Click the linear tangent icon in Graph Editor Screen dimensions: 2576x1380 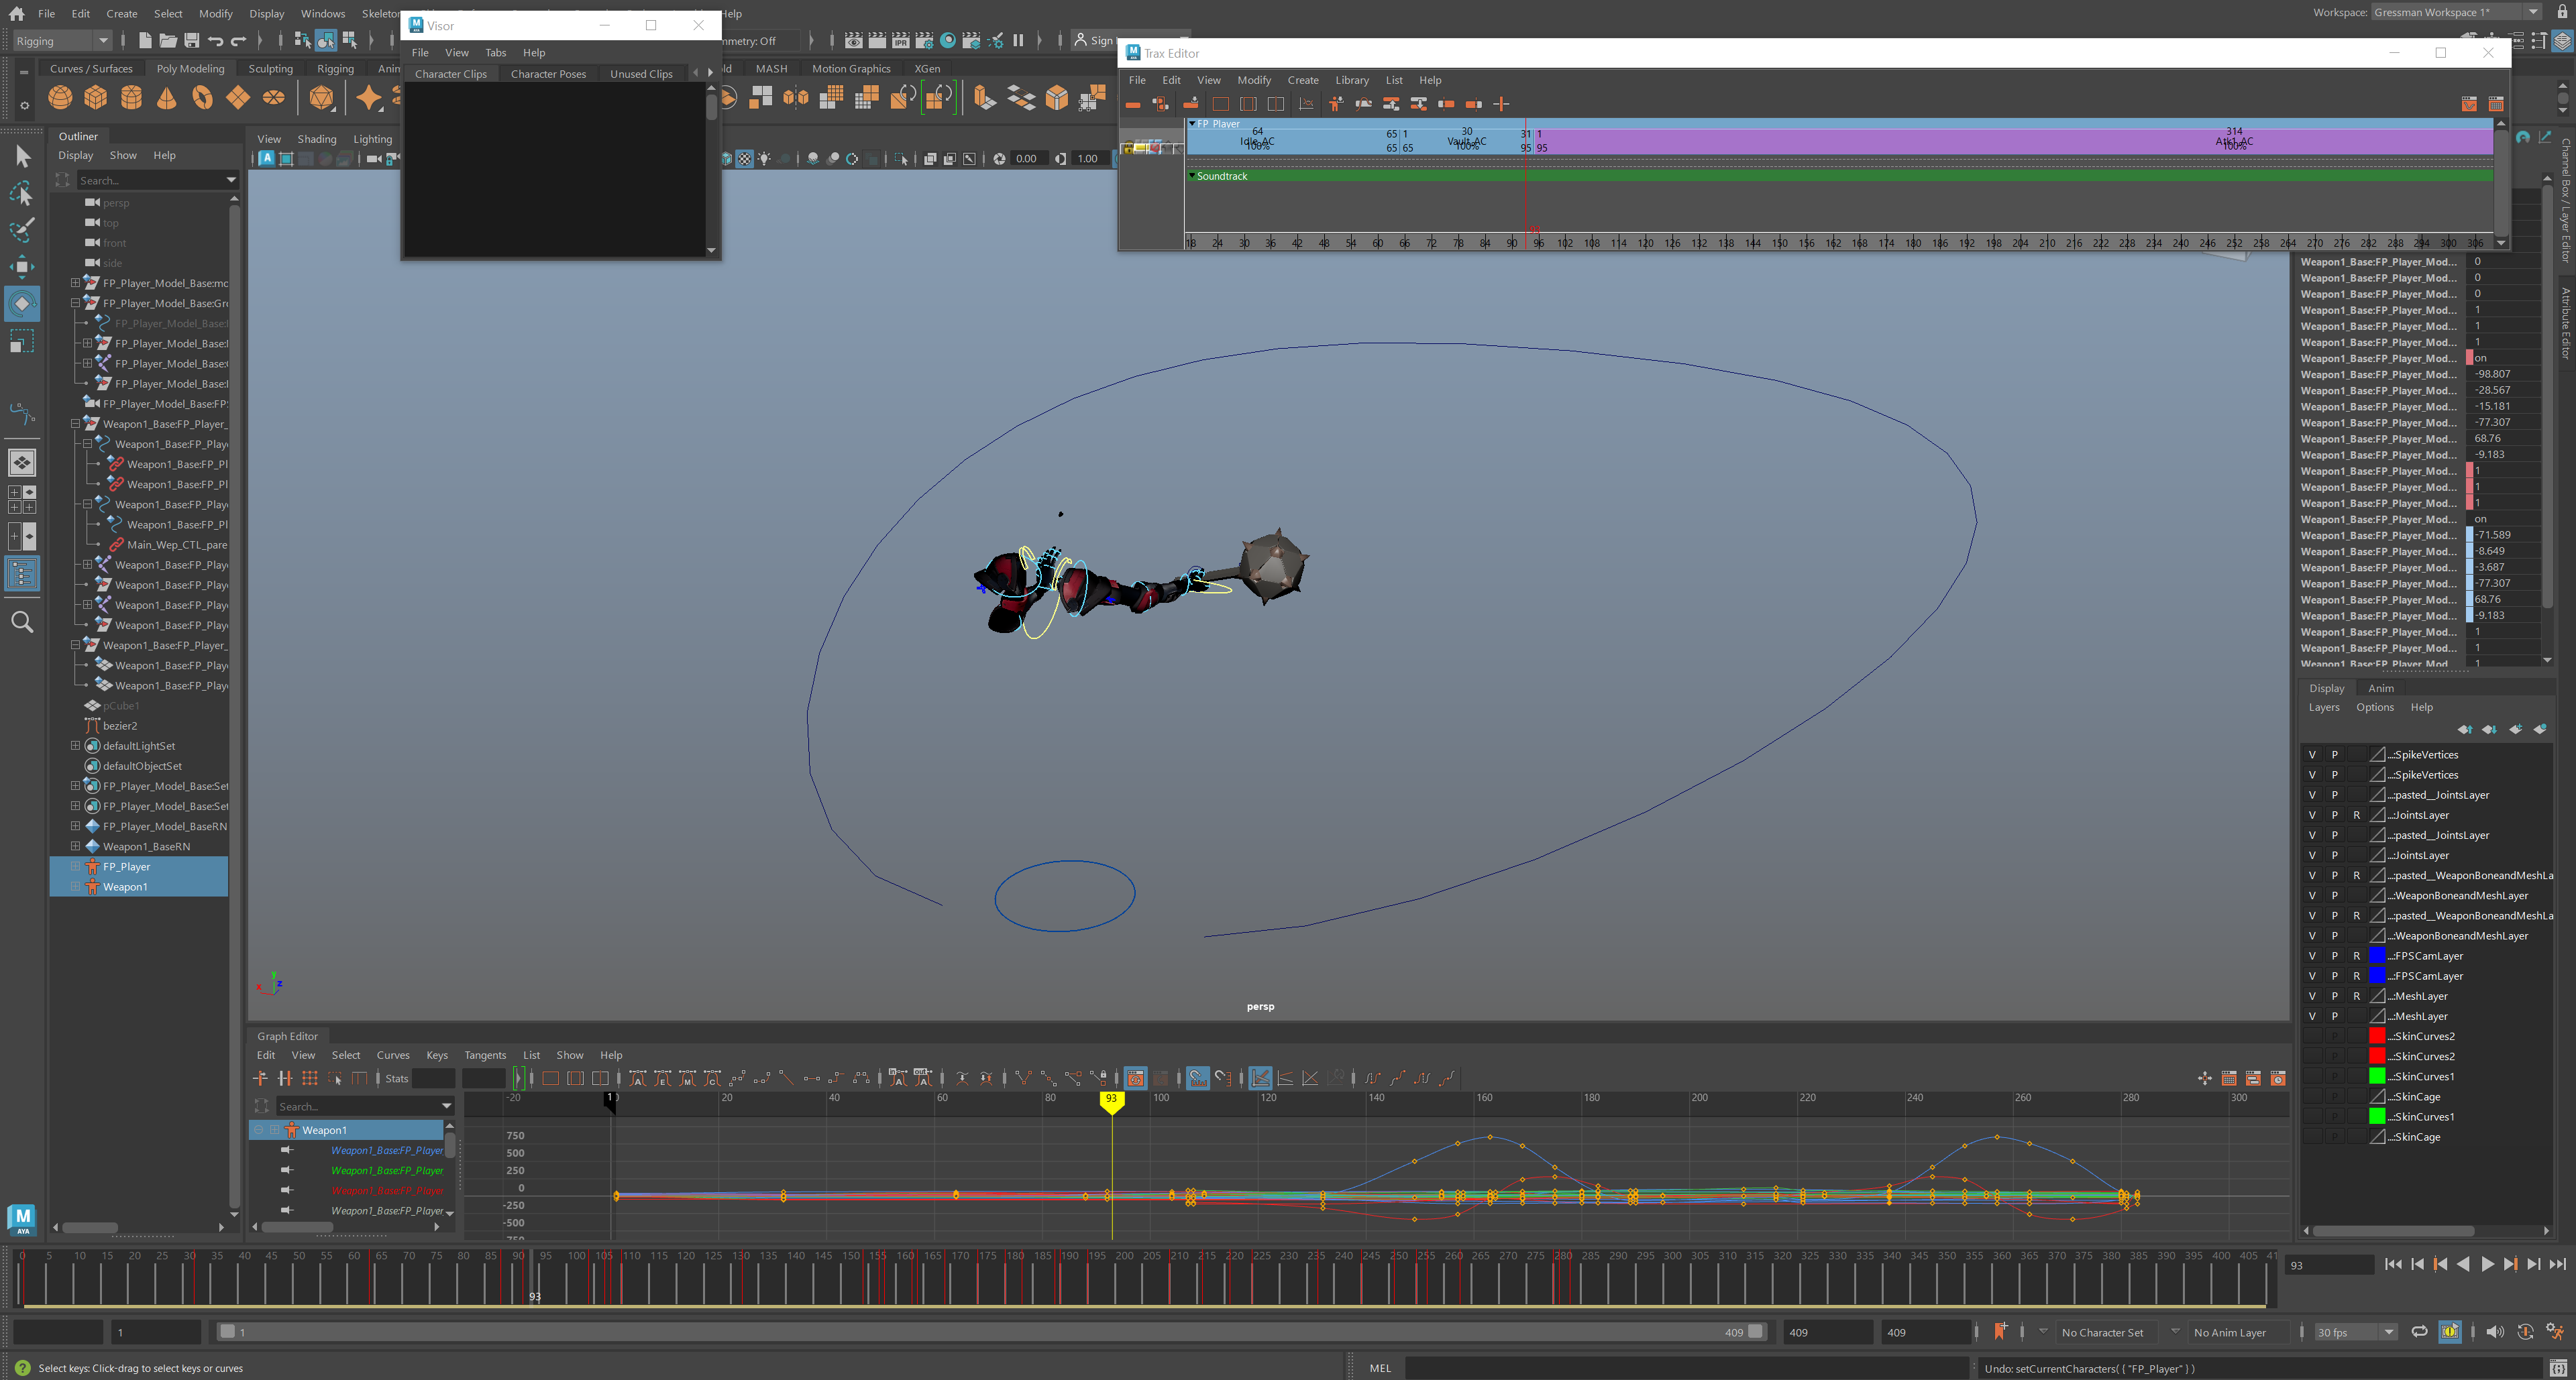(x=787, y=1079)
